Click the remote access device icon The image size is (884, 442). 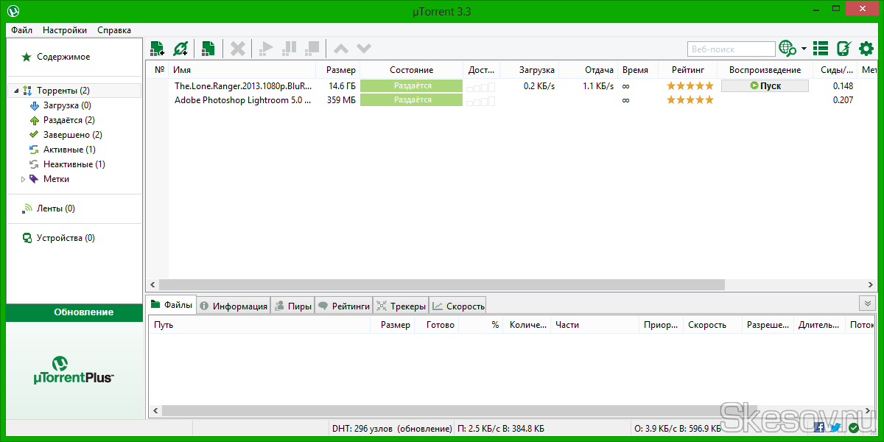(843, 49)
